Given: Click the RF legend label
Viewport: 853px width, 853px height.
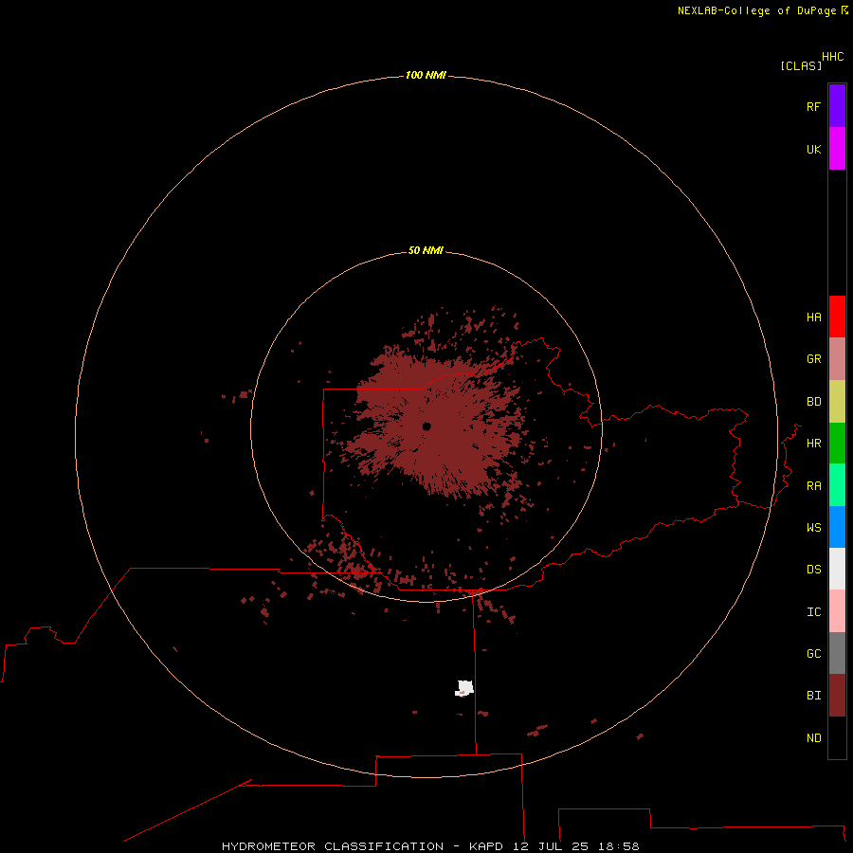Looking at the screenshot, I should tap(813, 106).
